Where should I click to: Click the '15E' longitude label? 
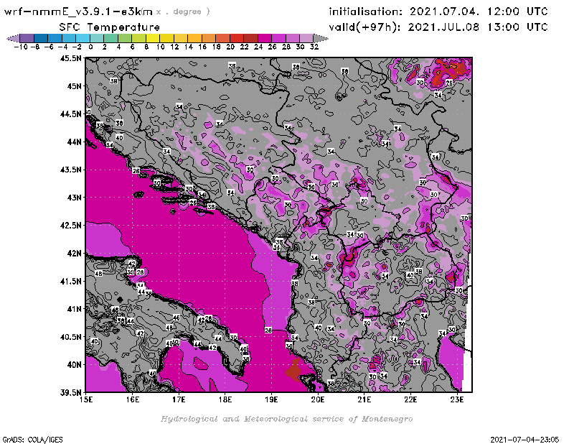86,400
